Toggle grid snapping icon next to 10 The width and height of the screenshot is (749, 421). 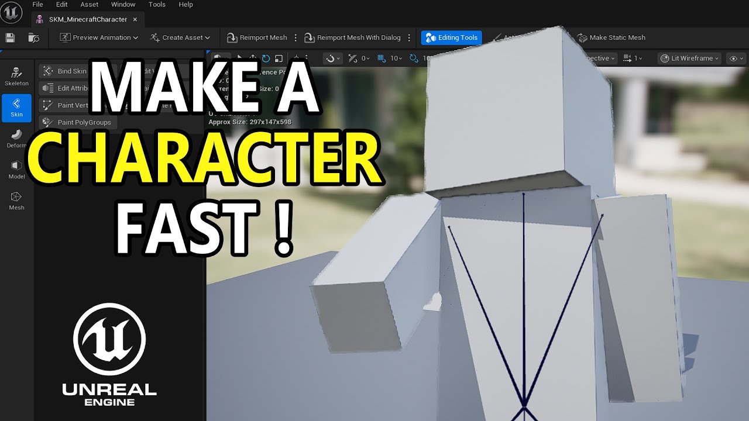click(382, 58)
